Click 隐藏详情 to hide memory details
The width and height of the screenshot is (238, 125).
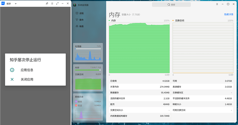(229, 15)
